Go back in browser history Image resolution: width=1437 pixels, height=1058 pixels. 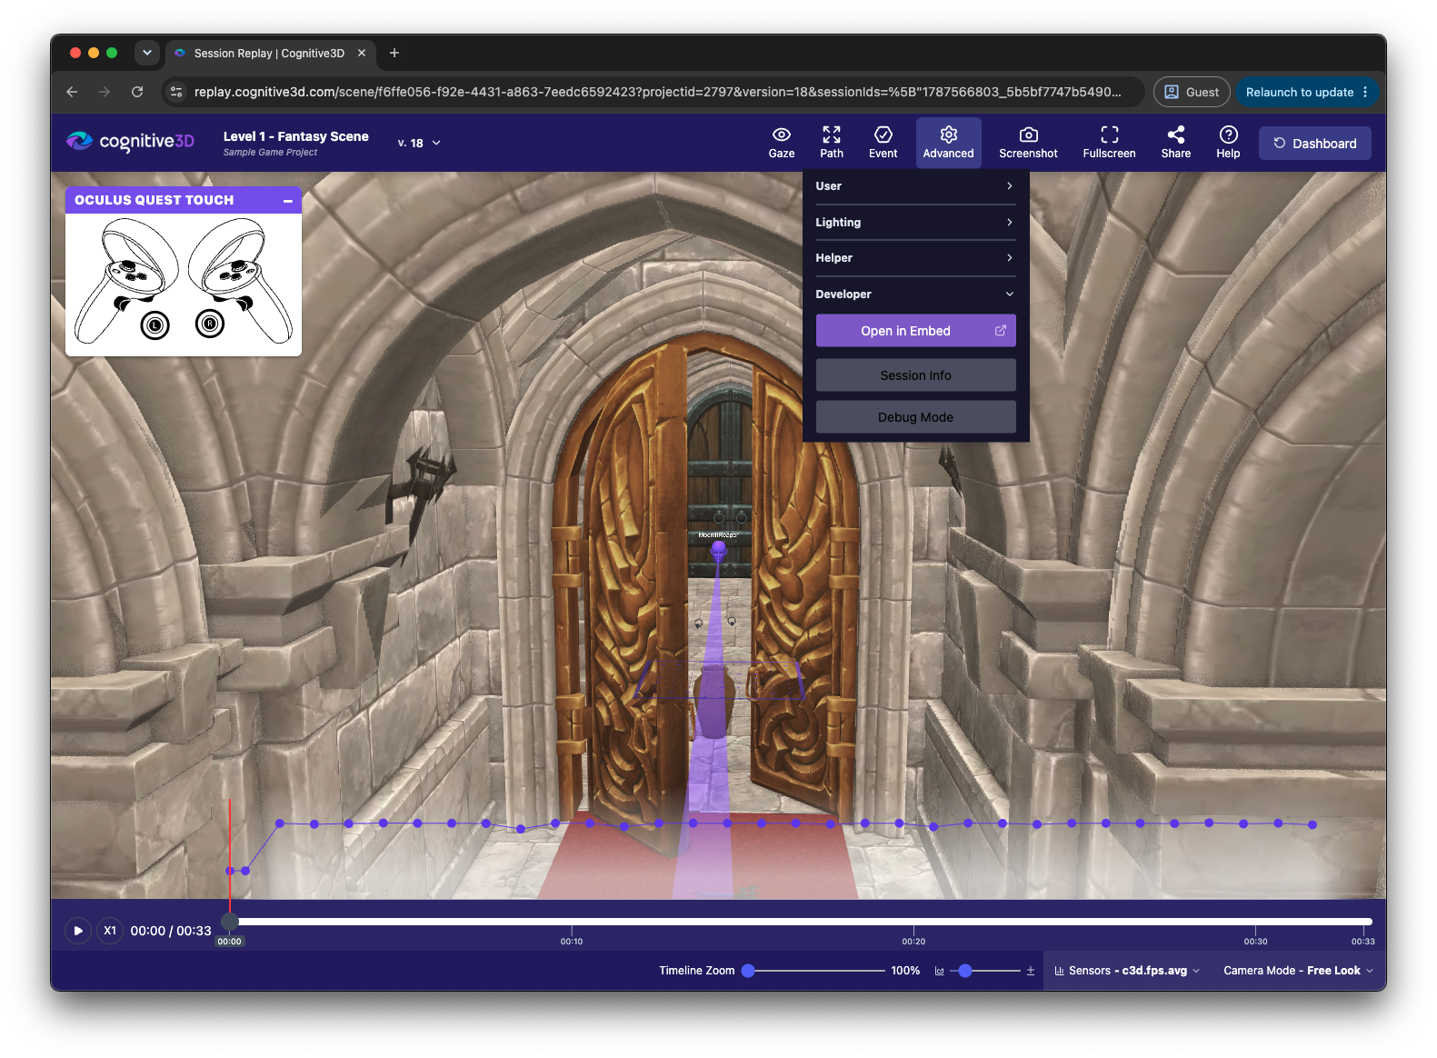point(72,92)
